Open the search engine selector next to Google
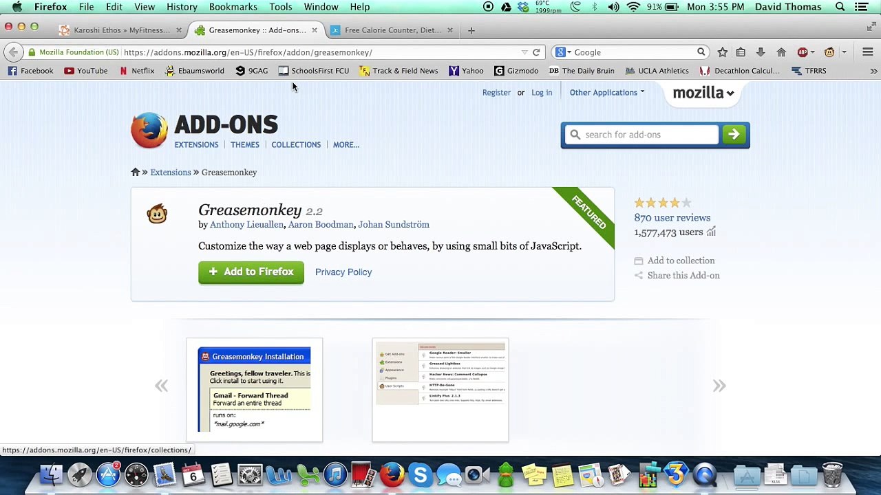Image resolution: width=881 pixels, height=495 pixels. (x=564, y=52)
